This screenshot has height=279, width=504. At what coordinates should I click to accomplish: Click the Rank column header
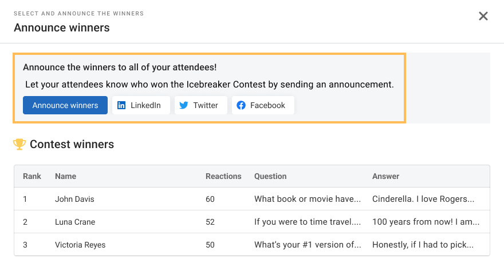click(32, 176)
